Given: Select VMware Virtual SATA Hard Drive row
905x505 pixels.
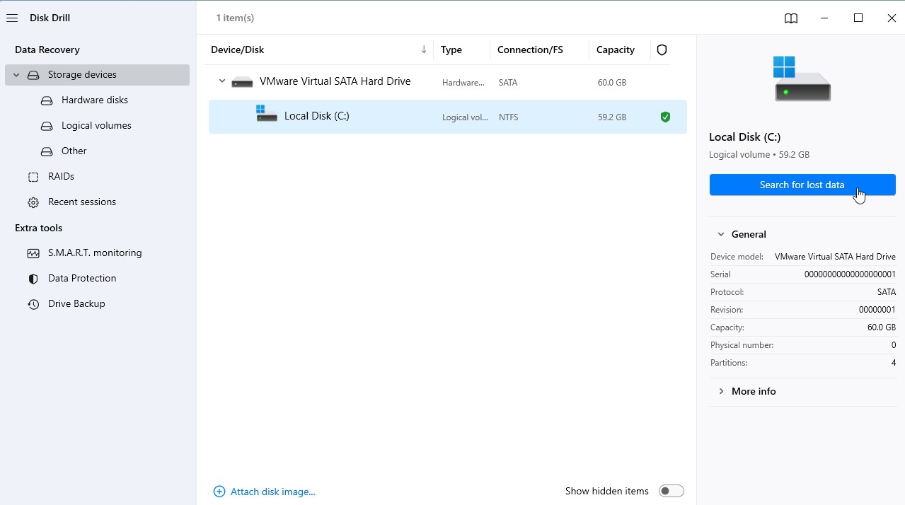Looking at the screenshot, I should pos(448,82).
